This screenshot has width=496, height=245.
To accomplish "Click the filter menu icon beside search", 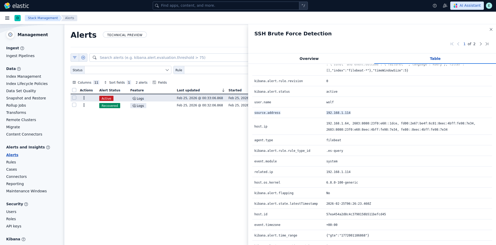I will pyautogui.click(x=75, y=58).
